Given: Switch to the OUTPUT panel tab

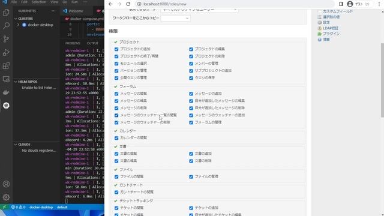Looking at the screenshot, I should tap(92, 43).
